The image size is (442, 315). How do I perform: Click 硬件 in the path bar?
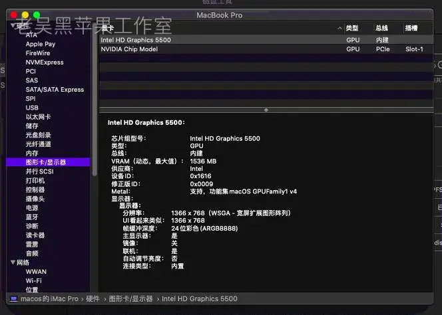(93, 298)
